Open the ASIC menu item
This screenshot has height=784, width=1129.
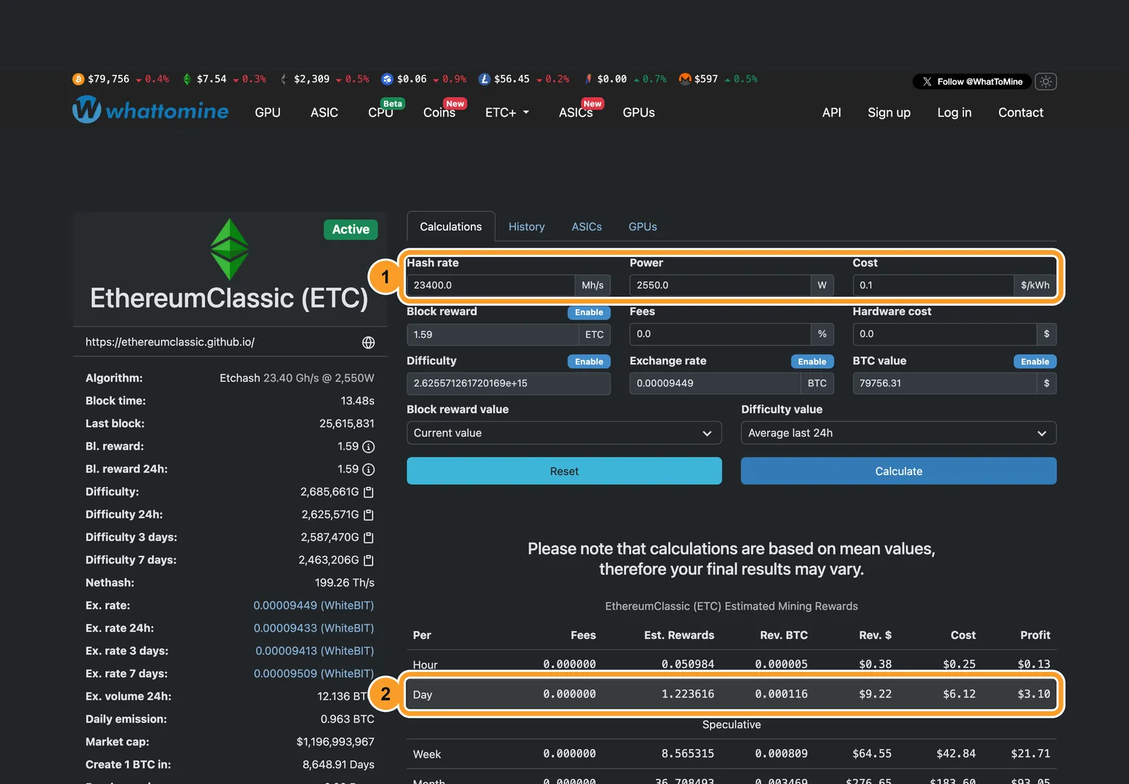[324, 112]
